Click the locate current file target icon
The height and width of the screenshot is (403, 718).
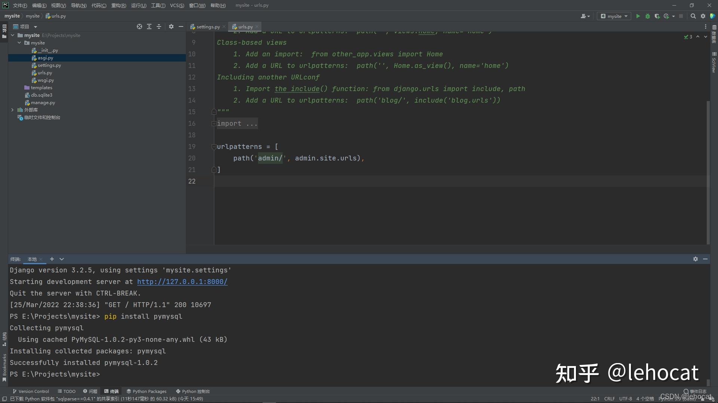139,26
